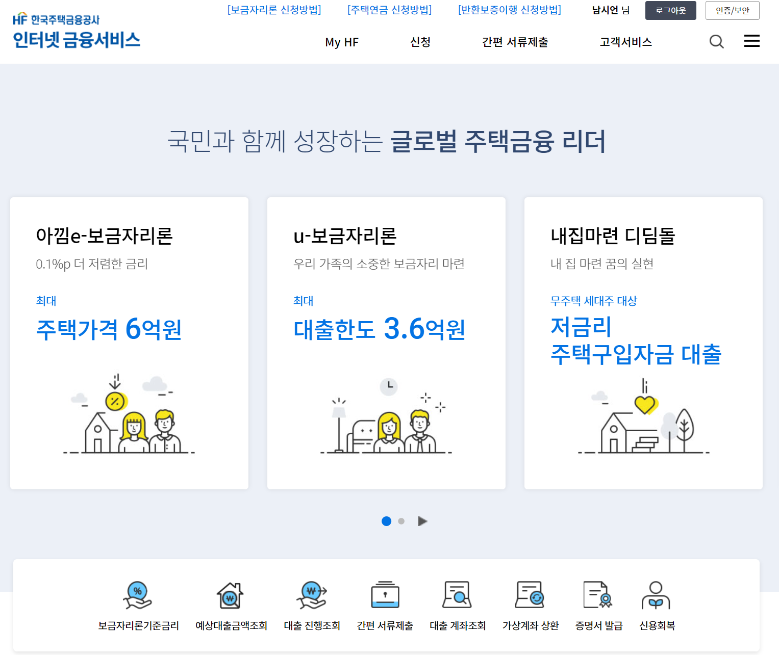Select the first carousel slide dot
Image resolution: width=779 pixels, height=655 pixels.
click(387, 521)
